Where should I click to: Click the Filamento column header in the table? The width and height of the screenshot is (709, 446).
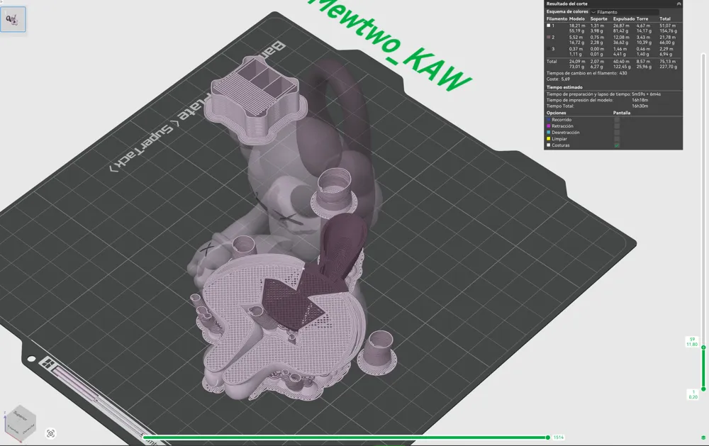(557, 19)
